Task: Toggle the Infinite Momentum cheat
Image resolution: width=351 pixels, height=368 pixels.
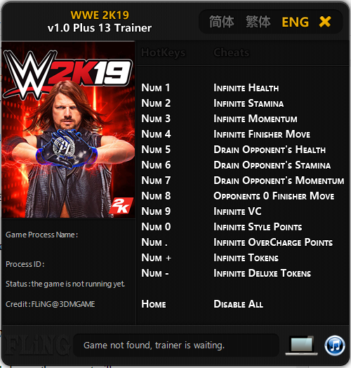Action: tap(256, 119)
